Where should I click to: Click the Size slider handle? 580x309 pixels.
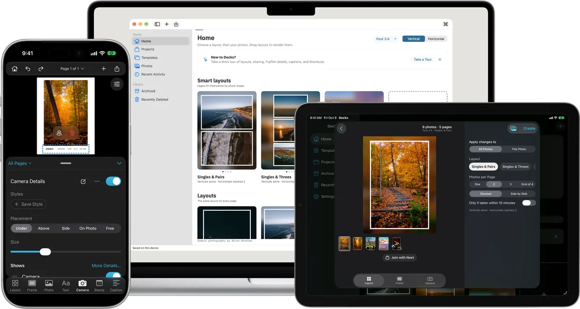pyautogui.click(x=45, y=252)
